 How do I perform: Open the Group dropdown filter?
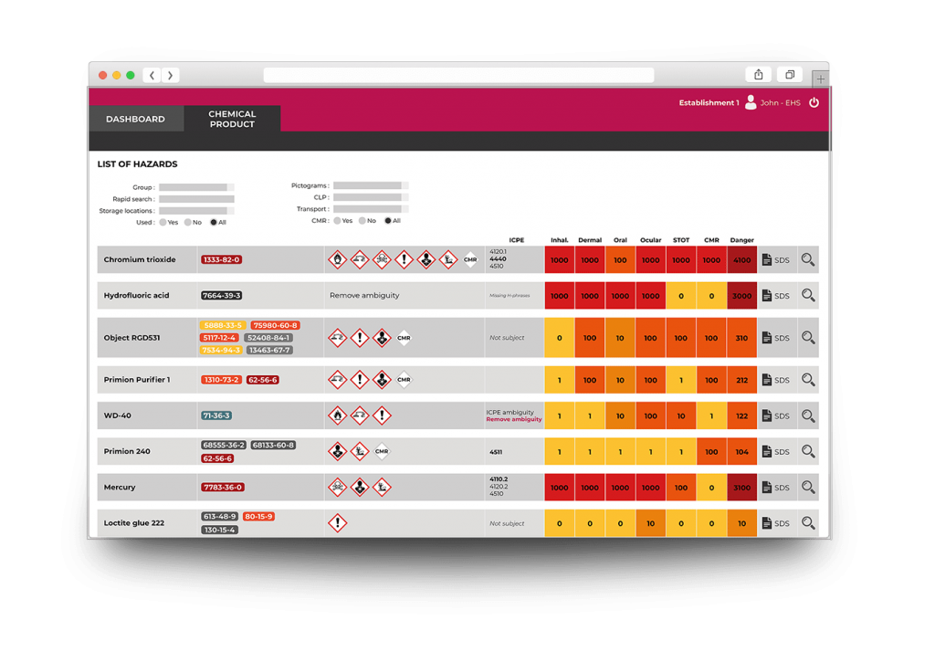(196, 186)
